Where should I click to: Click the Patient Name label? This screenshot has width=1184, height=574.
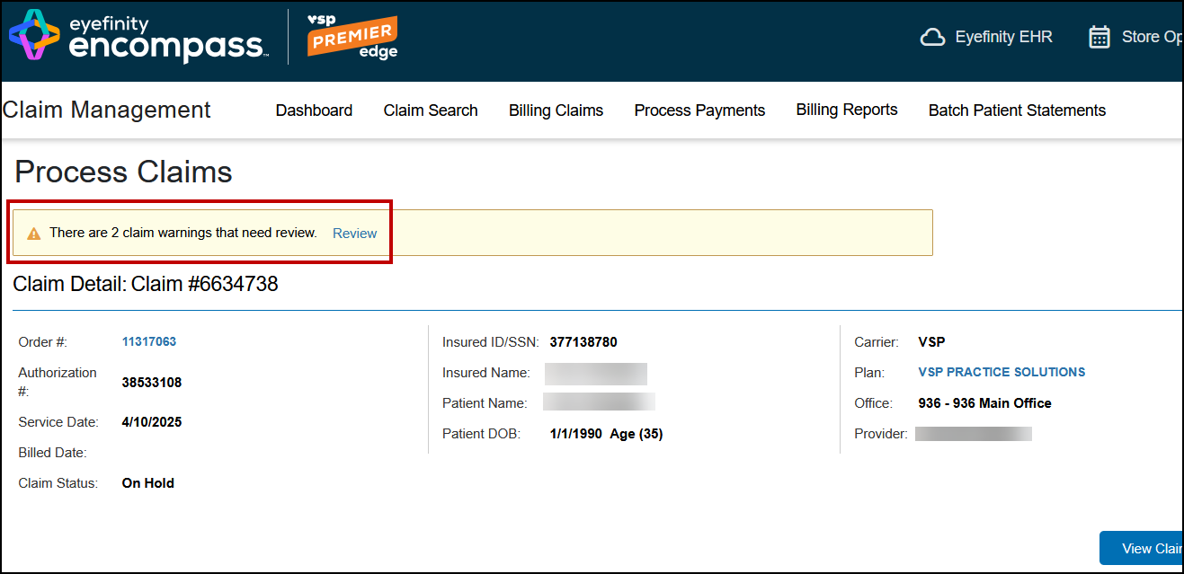(485, 403)
